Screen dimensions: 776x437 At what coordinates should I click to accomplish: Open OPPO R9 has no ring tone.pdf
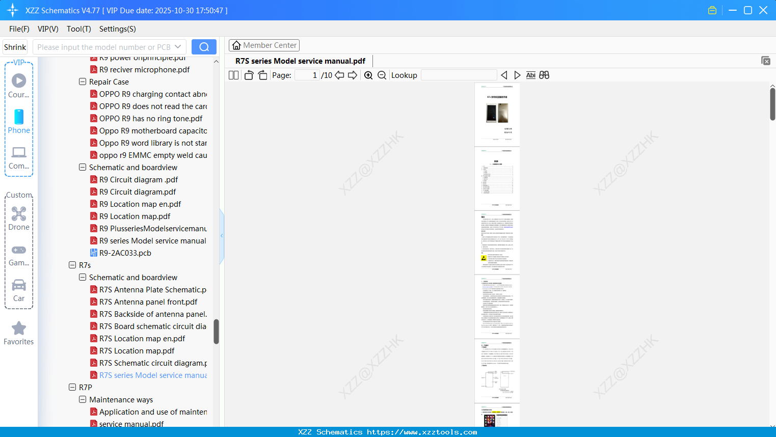coord(151,118)
